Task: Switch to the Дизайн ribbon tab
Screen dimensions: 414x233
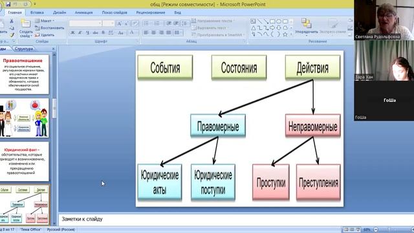Action: 60,12
